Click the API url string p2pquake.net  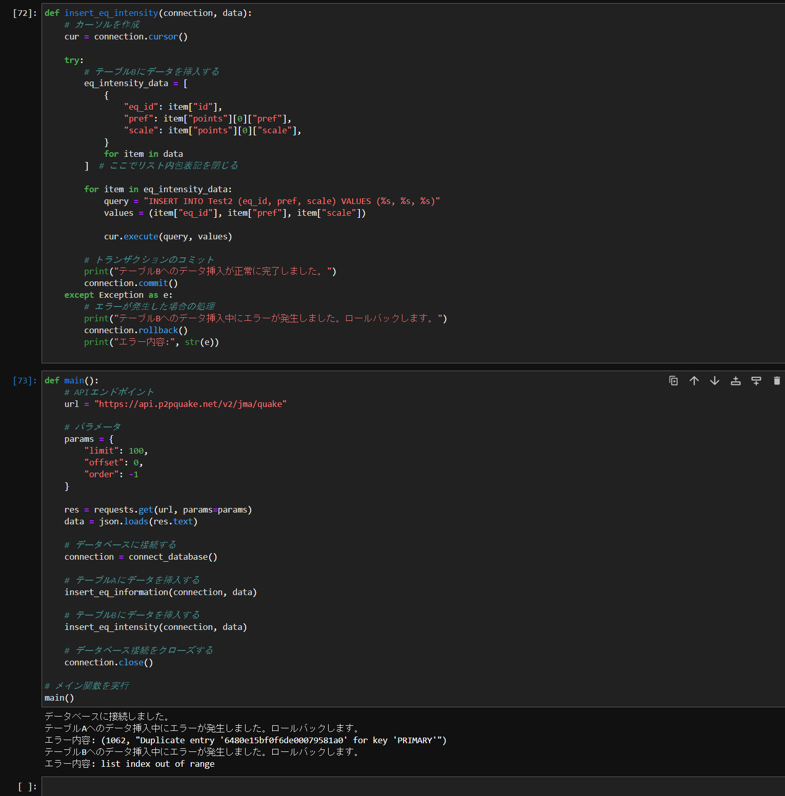point(190,404)
